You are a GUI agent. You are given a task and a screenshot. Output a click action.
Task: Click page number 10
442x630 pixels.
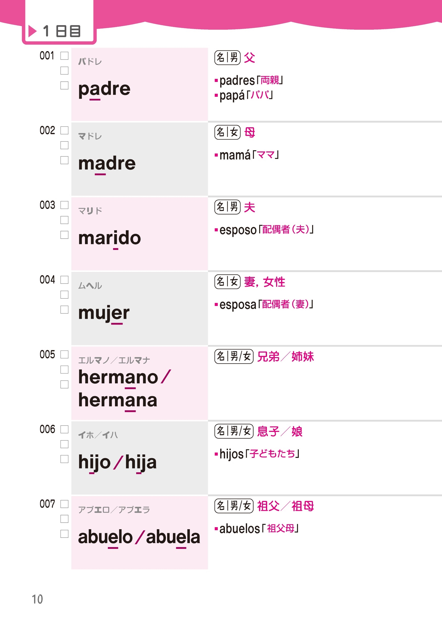[37, 599]
